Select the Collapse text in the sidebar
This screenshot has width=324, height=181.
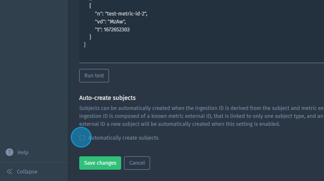(x=27, y=171)
